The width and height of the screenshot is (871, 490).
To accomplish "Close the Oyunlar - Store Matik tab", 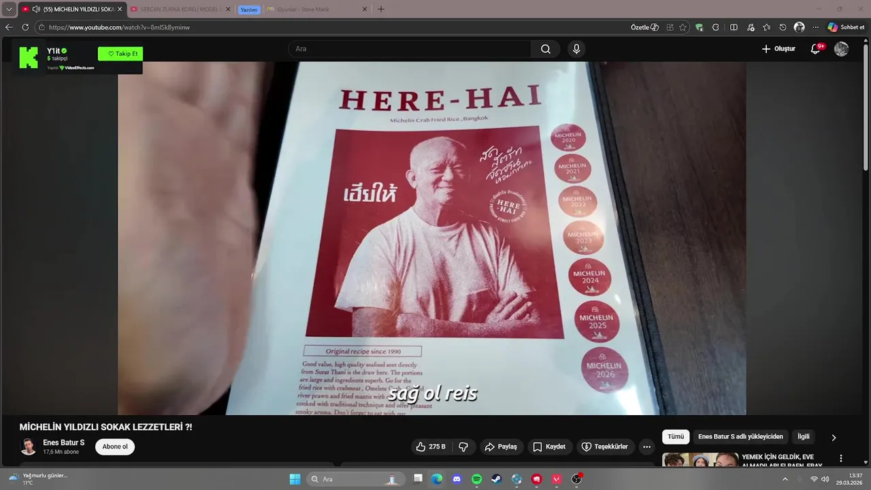I will pyautogui.click(x=364, y=10).
